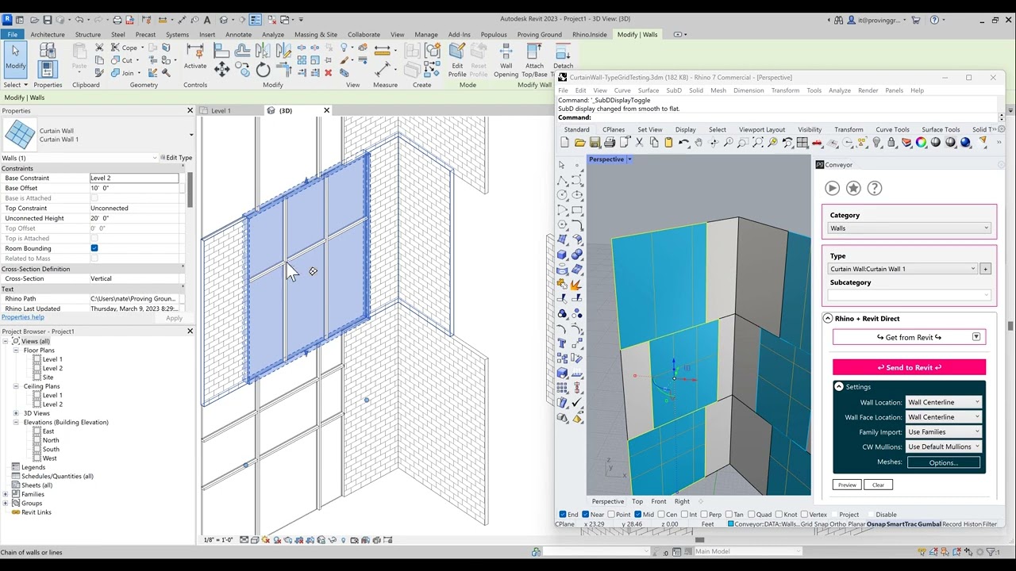Click the Get from Revit button
Viewport: 1016px width, 571px height.
909,338
